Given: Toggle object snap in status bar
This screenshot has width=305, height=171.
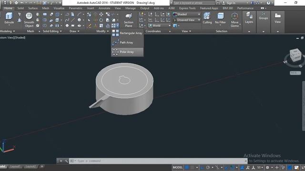Looking at the screenshot, I should 232,167.
